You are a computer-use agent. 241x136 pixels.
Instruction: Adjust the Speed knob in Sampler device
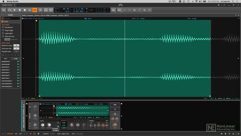(43, 125)
